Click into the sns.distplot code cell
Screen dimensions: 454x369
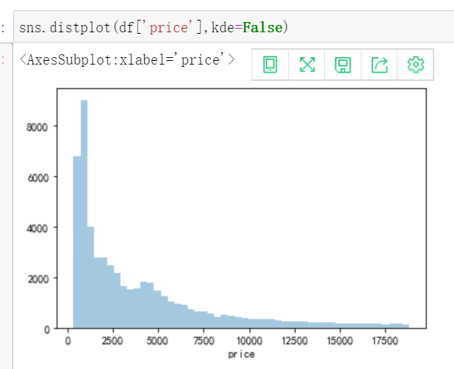click(234, 26)
